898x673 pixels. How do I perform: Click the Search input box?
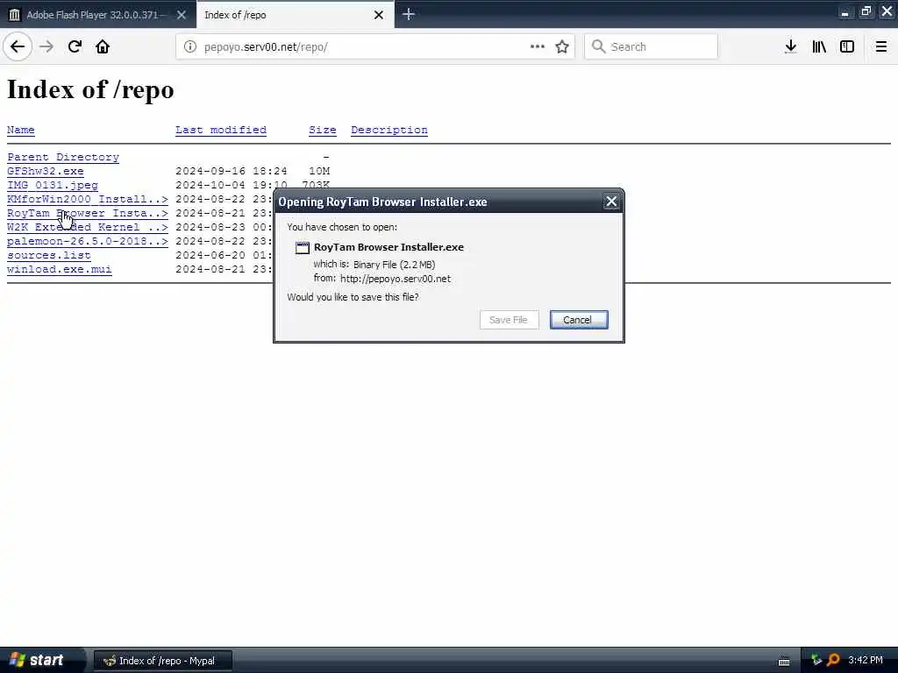(652, 46)
